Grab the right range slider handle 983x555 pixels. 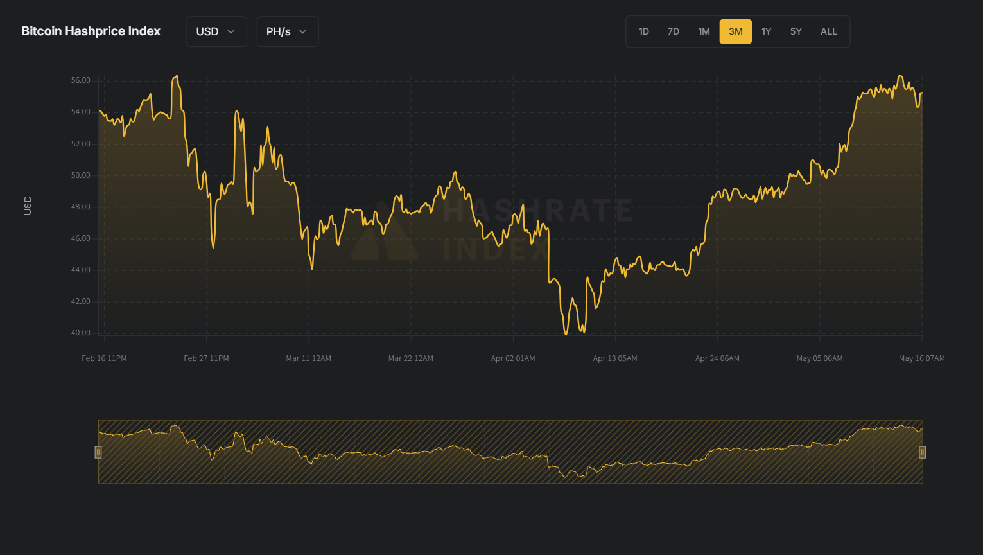click(x=923, y=452)
